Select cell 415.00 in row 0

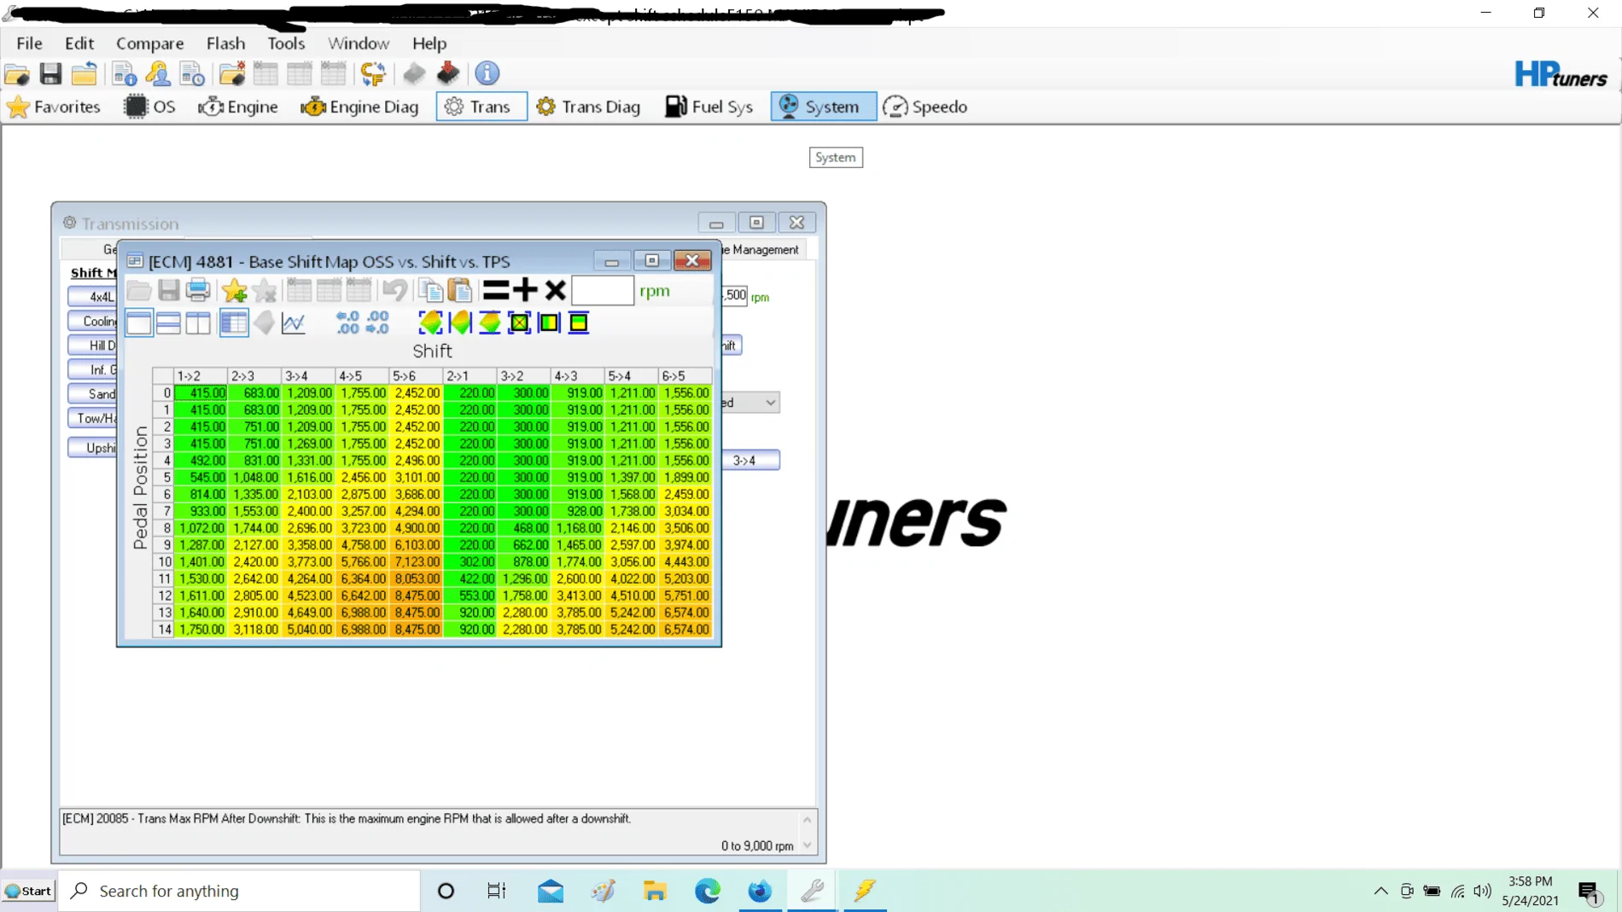201,393
